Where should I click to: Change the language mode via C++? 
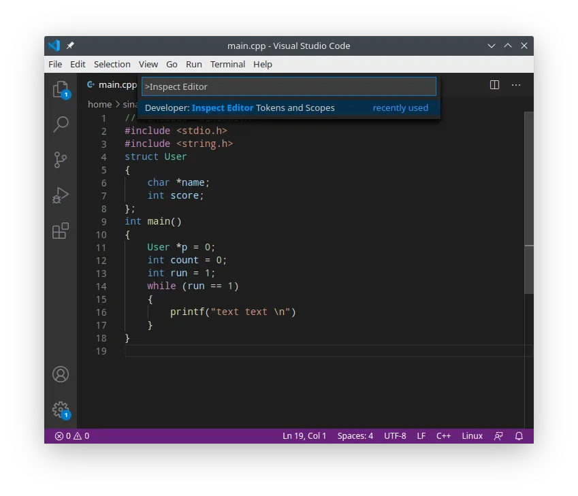tap(443, 436)
